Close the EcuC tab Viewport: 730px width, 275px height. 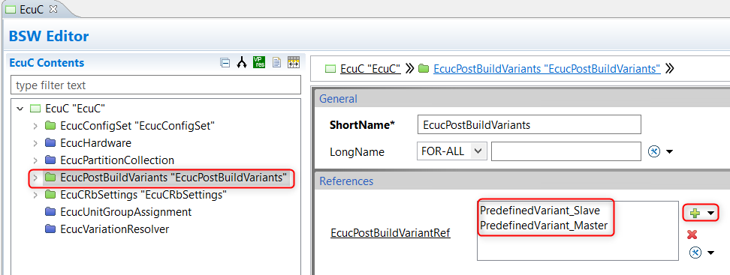(53, 8)
